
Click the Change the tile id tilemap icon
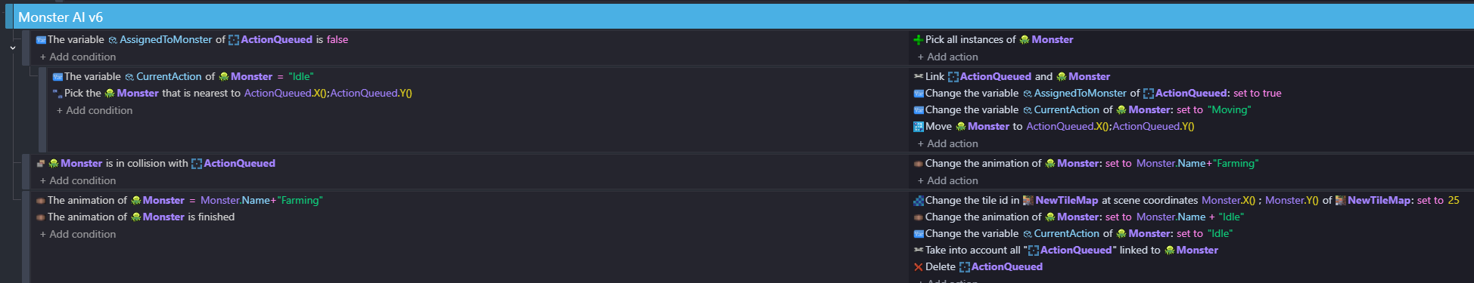[918, 201]
